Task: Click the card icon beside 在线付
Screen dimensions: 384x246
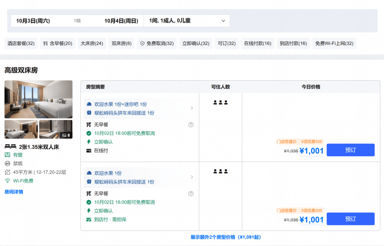Action: pos(89,150)
